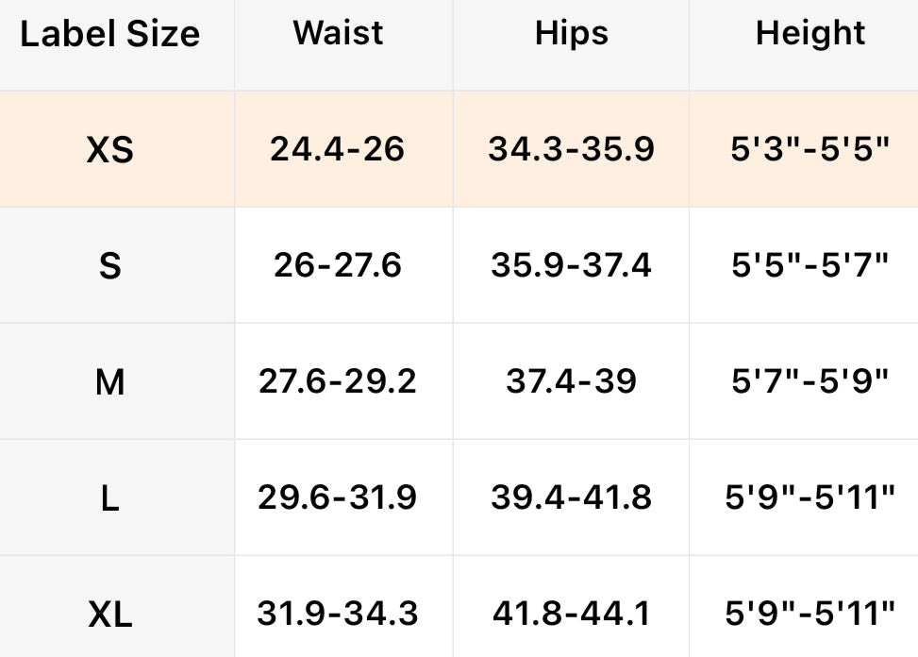Choose the XL size label
Image resolution: width=918 pixels, height=657 pixels.
tap(110, 615)
